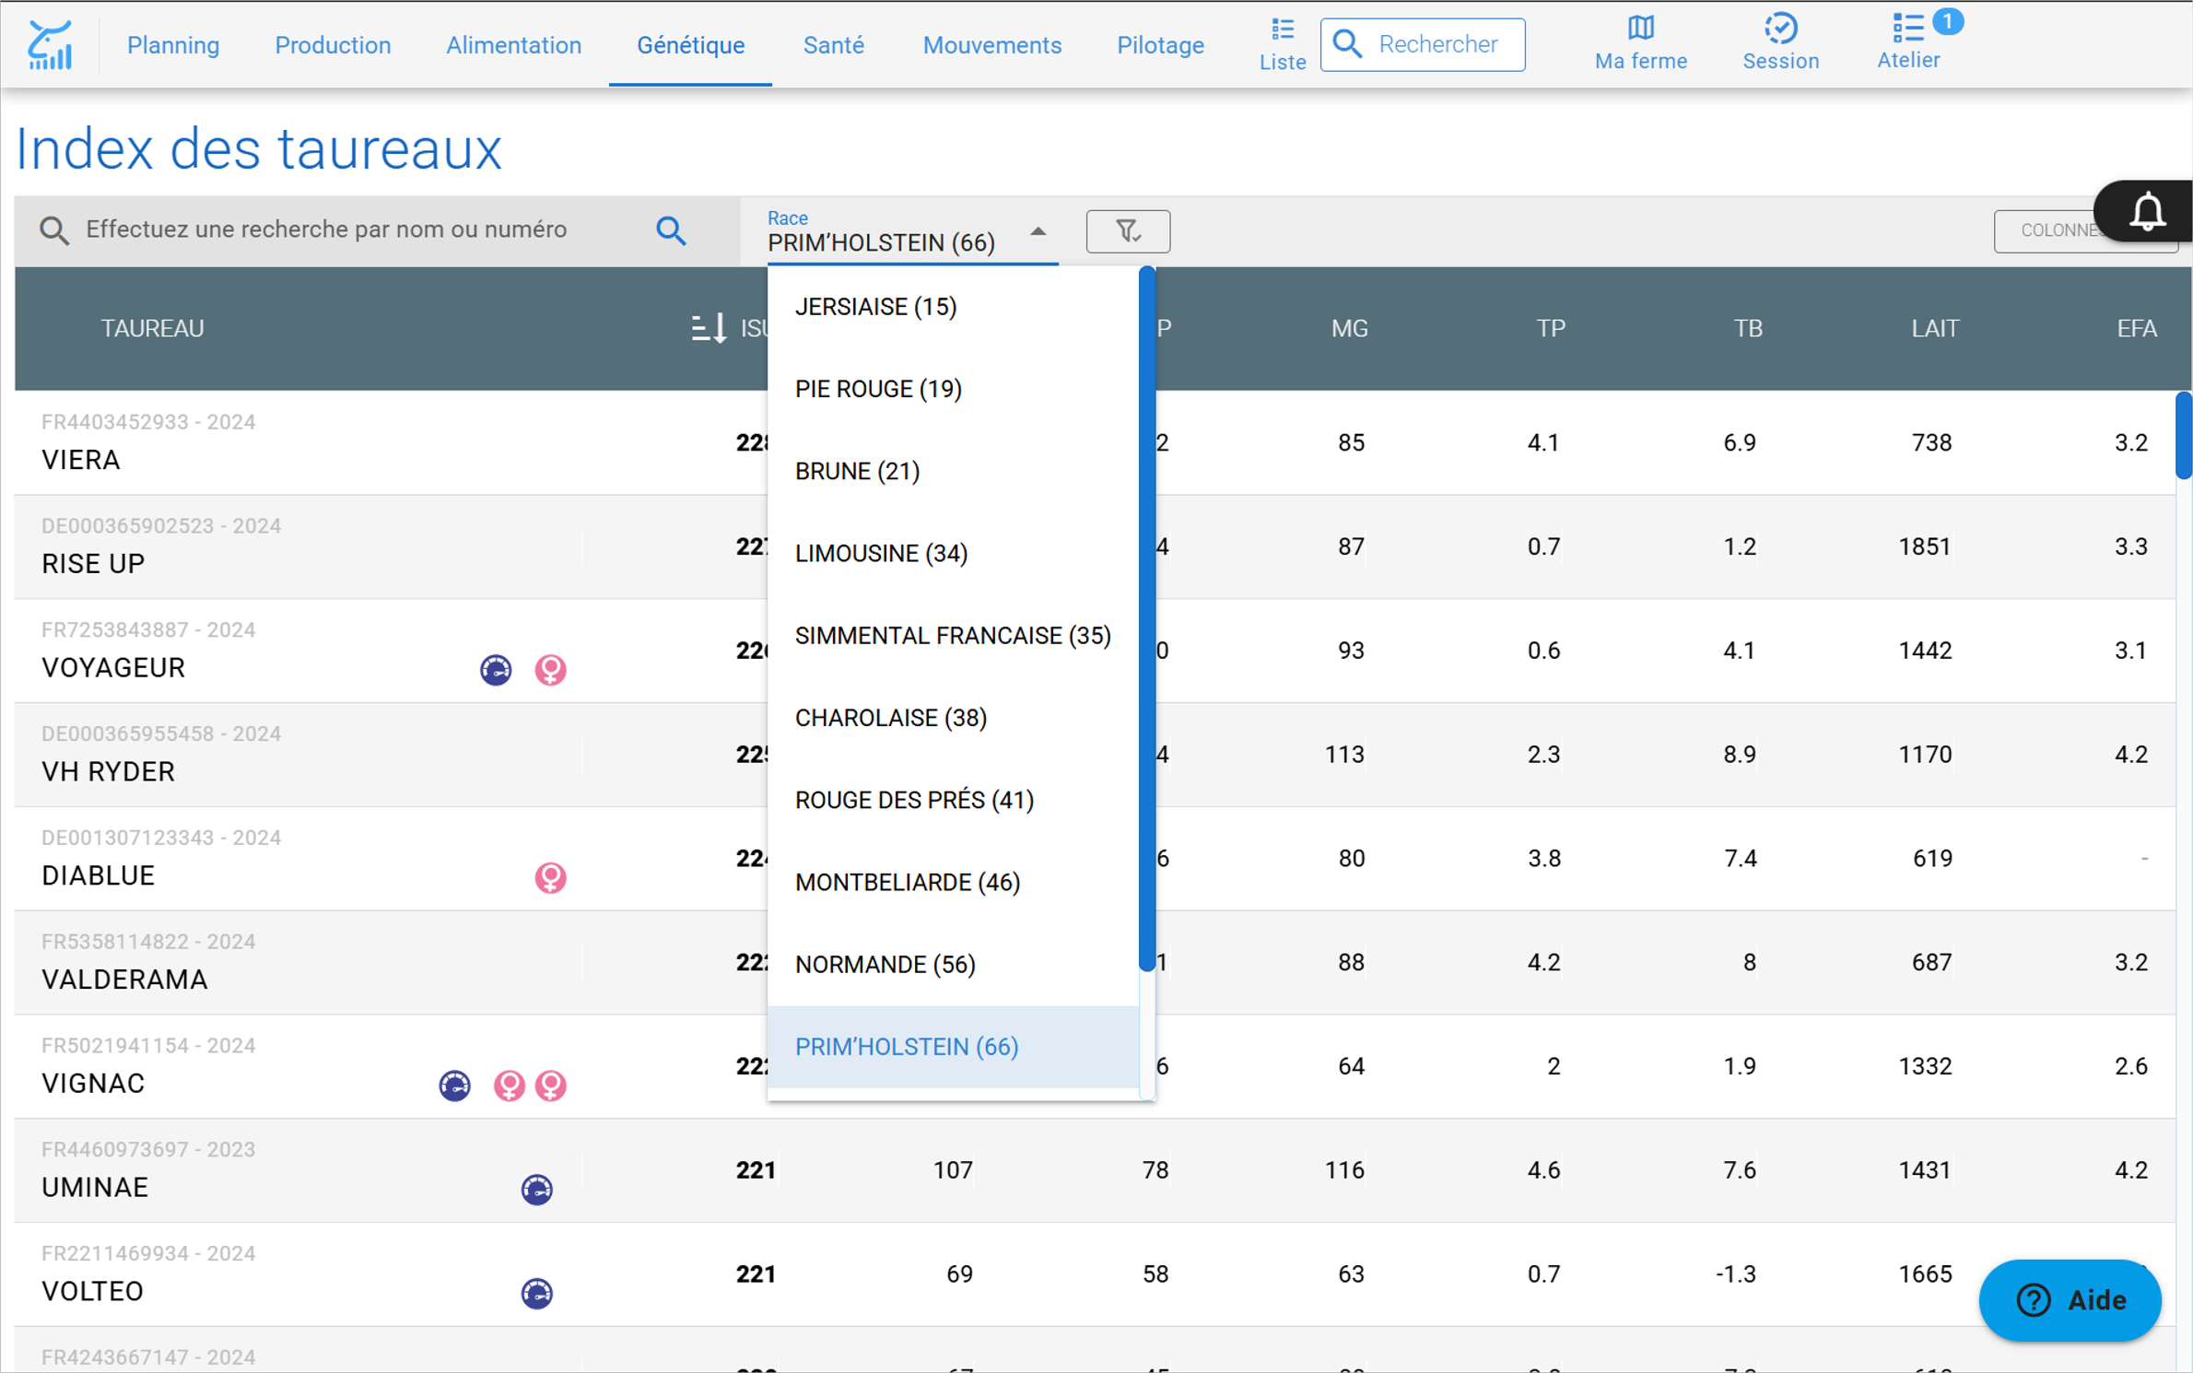Click the app logo icon at top left

coord(50,45)
